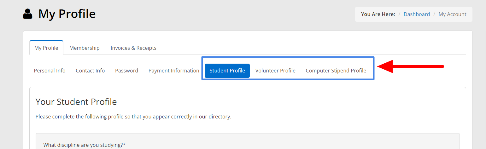
Task: Switch to the Membership tab
Action: click(x=84, y=48)
